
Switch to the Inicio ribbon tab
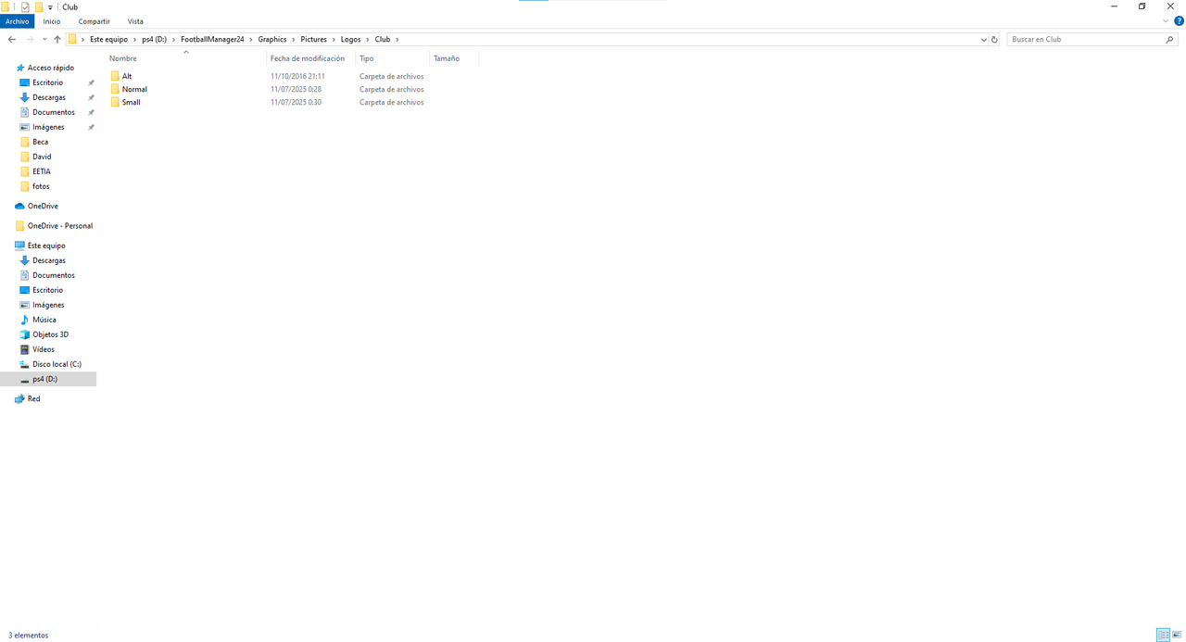(52, 21)
